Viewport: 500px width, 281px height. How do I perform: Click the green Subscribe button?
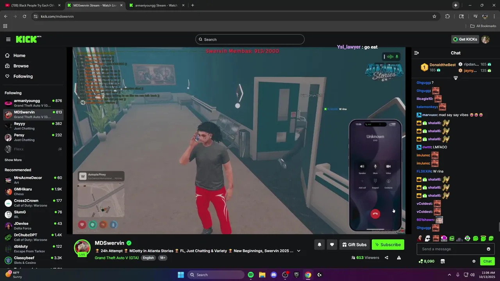(x=388, y=245)
